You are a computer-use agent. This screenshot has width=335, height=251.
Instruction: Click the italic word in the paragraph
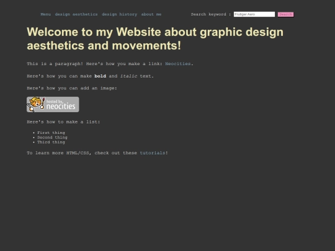pyautogui.click(x=128, y=76)
